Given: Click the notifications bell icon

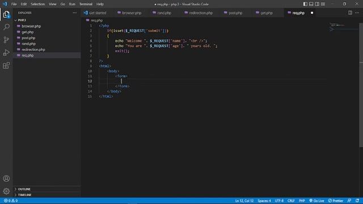Looking at the screenshot, I should [357, 201].
